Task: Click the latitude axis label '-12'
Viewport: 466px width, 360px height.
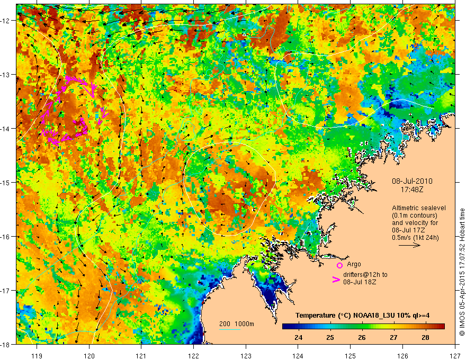Action: tap(6, 21)
